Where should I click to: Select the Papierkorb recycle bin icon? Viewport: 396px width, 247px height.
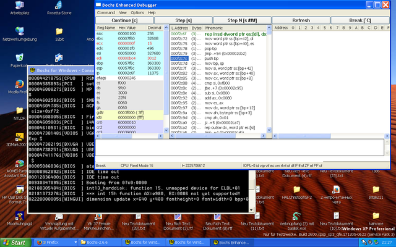19,61
